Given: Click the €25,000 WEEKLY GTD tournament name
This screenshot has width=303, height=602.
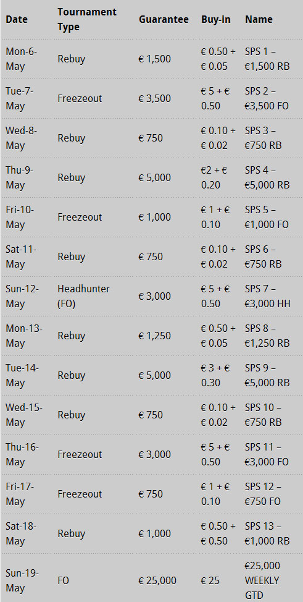Looking at the screenshot, I should point(263,580).
